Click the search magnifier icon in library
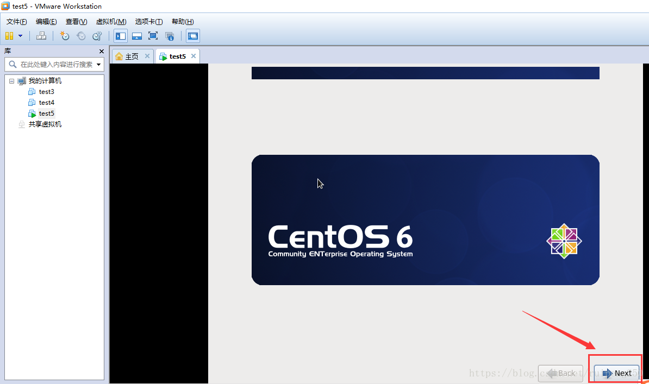 click(13, 65)
